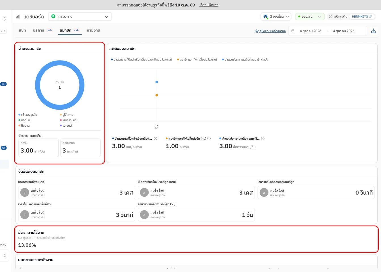Click the calendar icon in date range

[293, 31]
